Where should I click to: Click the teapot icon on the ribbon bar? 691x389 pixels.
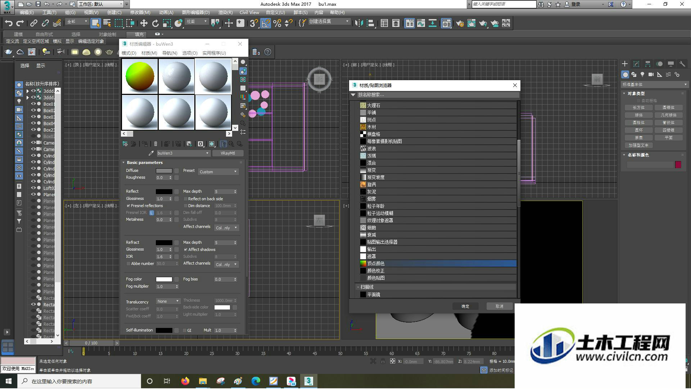click(8, 52)
